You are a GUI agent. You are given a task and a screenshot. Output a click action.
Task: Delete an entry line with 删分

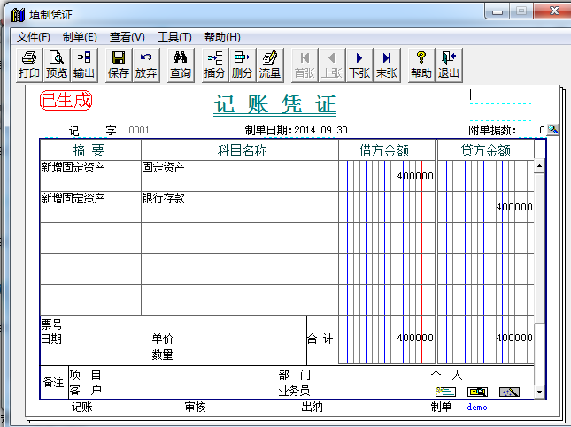(x=243, y=65)
